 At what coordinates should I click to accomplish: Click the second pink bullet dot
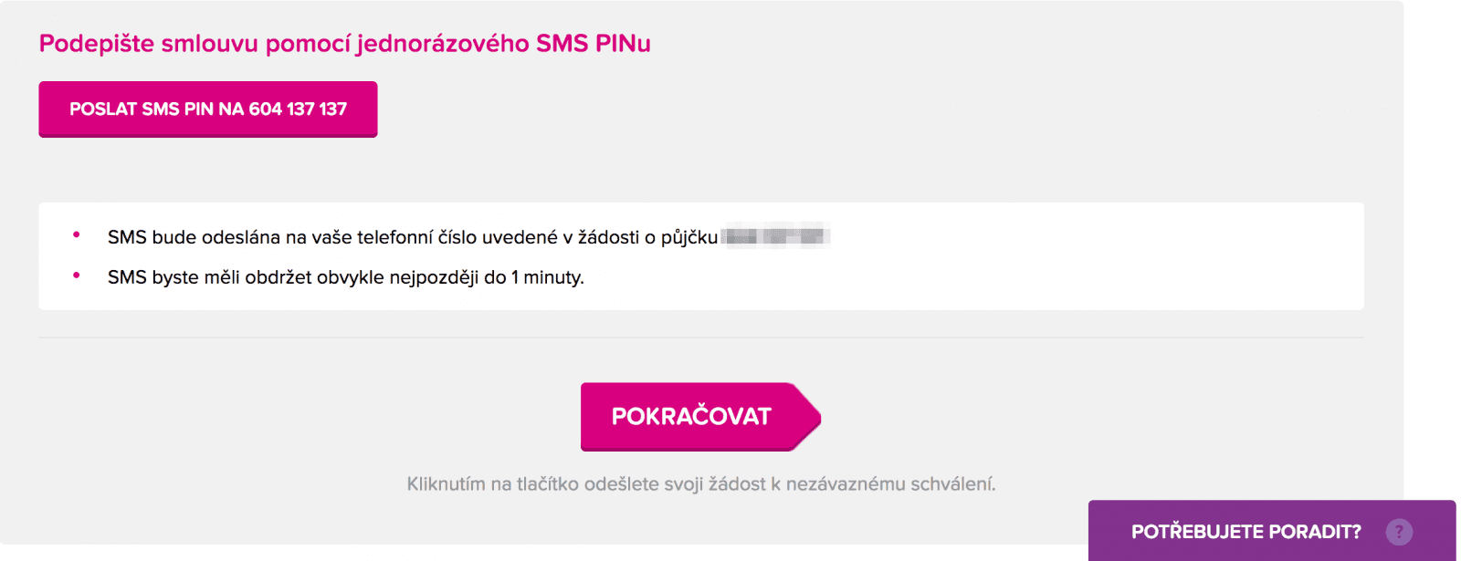[77, 275]
